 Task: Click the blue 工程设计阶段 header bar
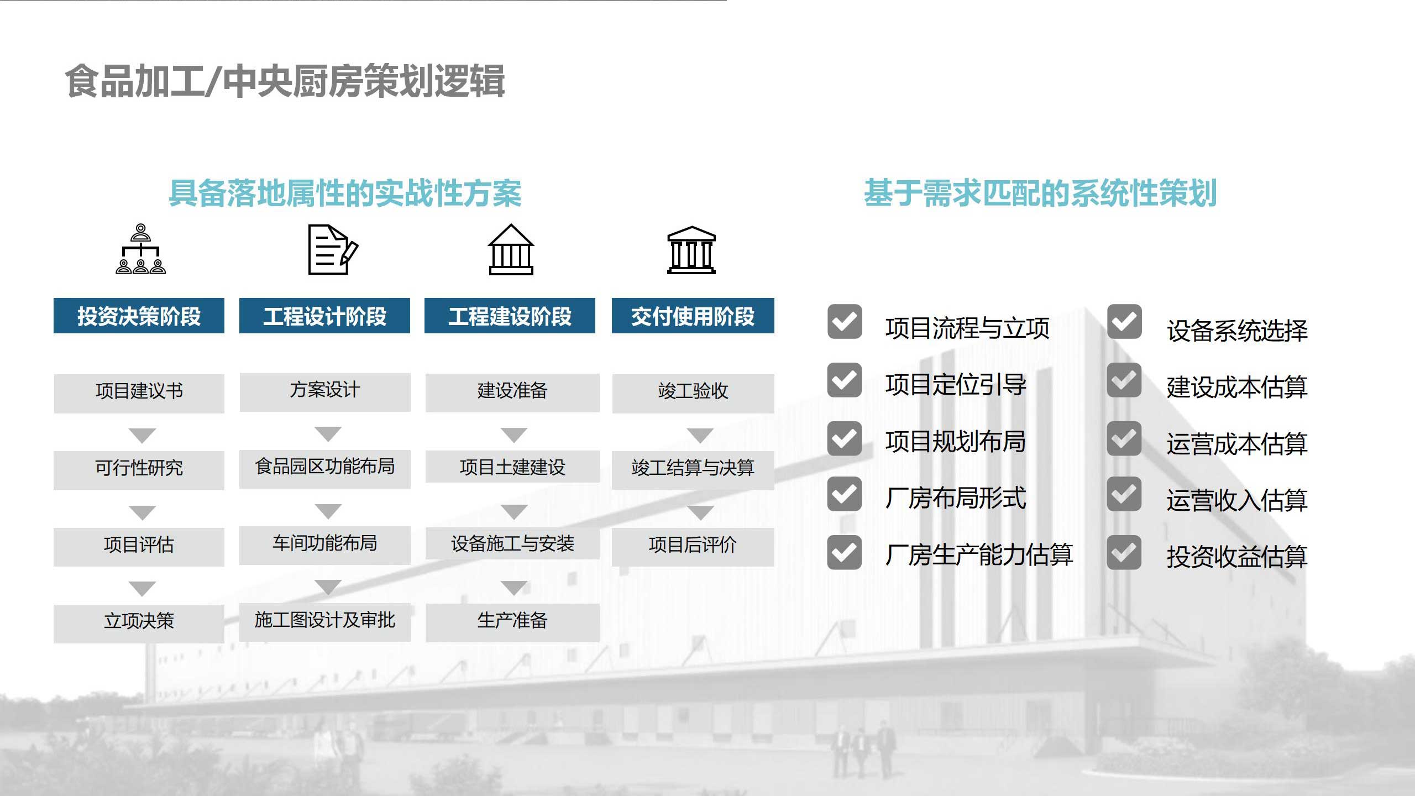click(324, 316)
